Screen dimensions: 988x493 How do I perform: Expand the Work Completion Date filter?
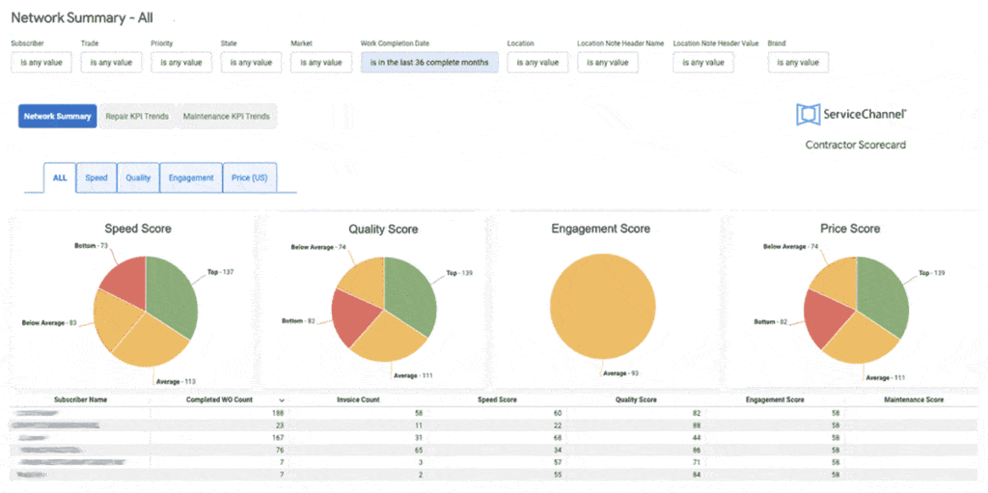[429, 63]
